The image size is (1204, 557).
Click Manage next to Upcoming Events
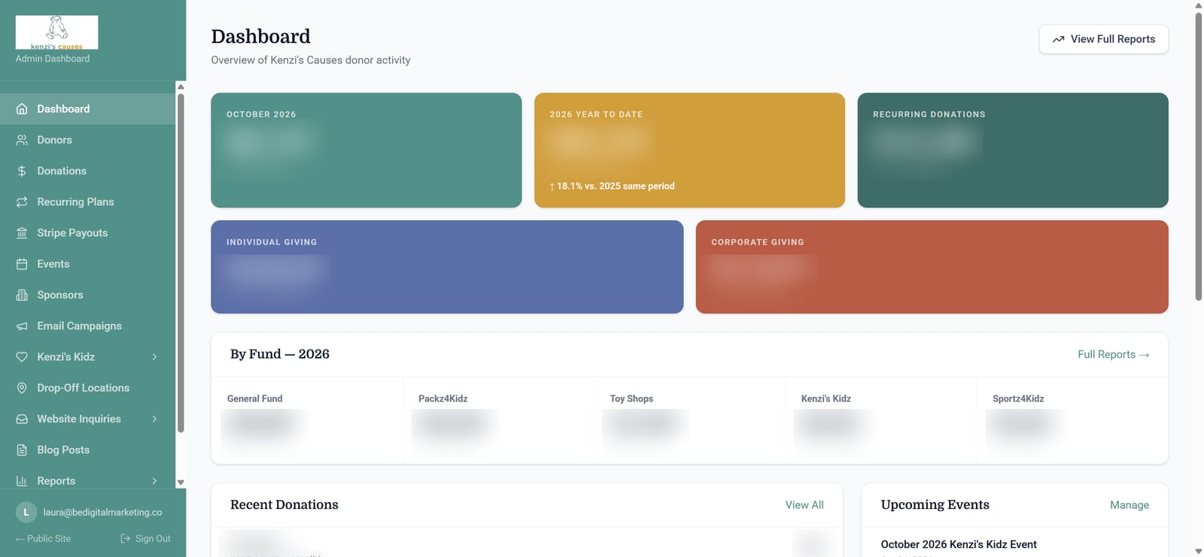1129,505
